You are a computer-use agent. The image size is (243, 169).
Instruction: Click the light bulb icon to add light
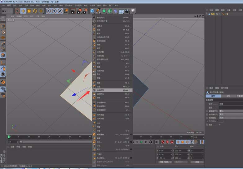coord(133,11)
